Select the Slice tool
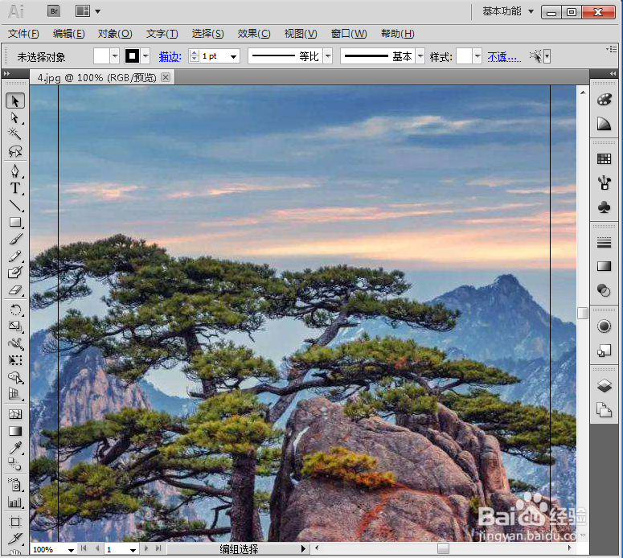 pos(15,539)
